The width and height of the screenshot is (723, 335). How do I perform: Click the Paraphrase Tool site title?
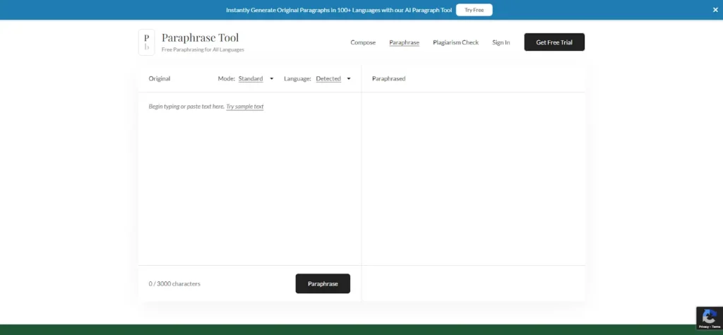point(200,37)
